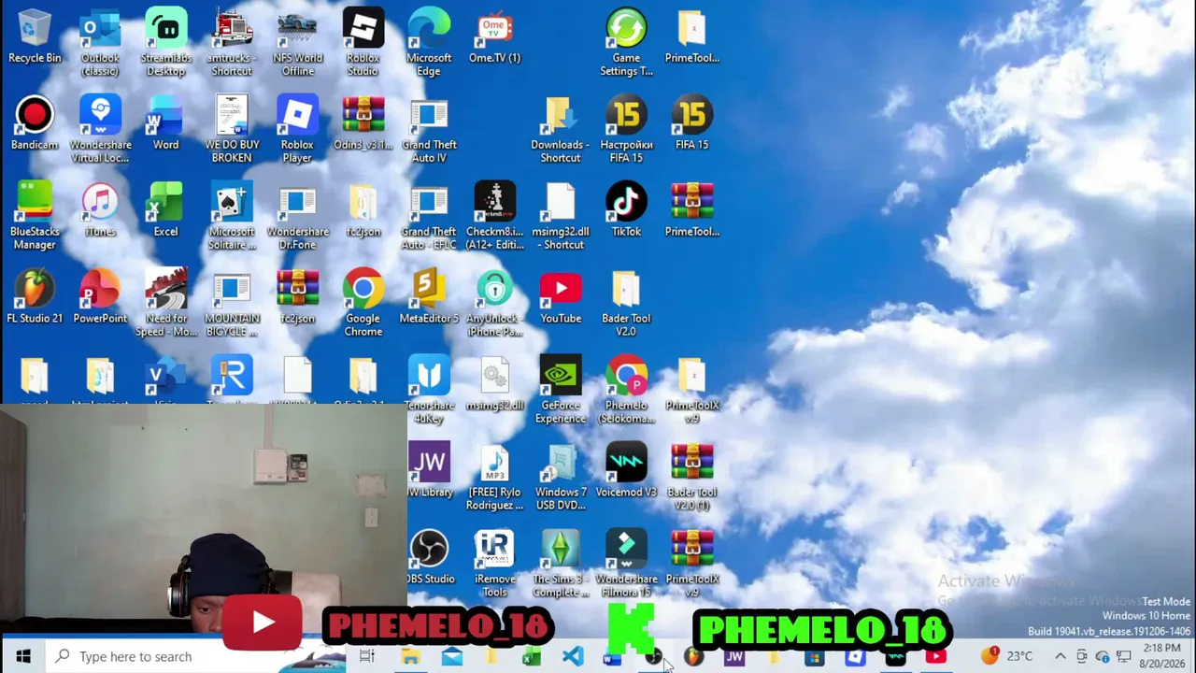Select MOUNTAIN BICYCLE desktop file
The width and height of the screenshot is (1196, 673).
tap(232, 305)
